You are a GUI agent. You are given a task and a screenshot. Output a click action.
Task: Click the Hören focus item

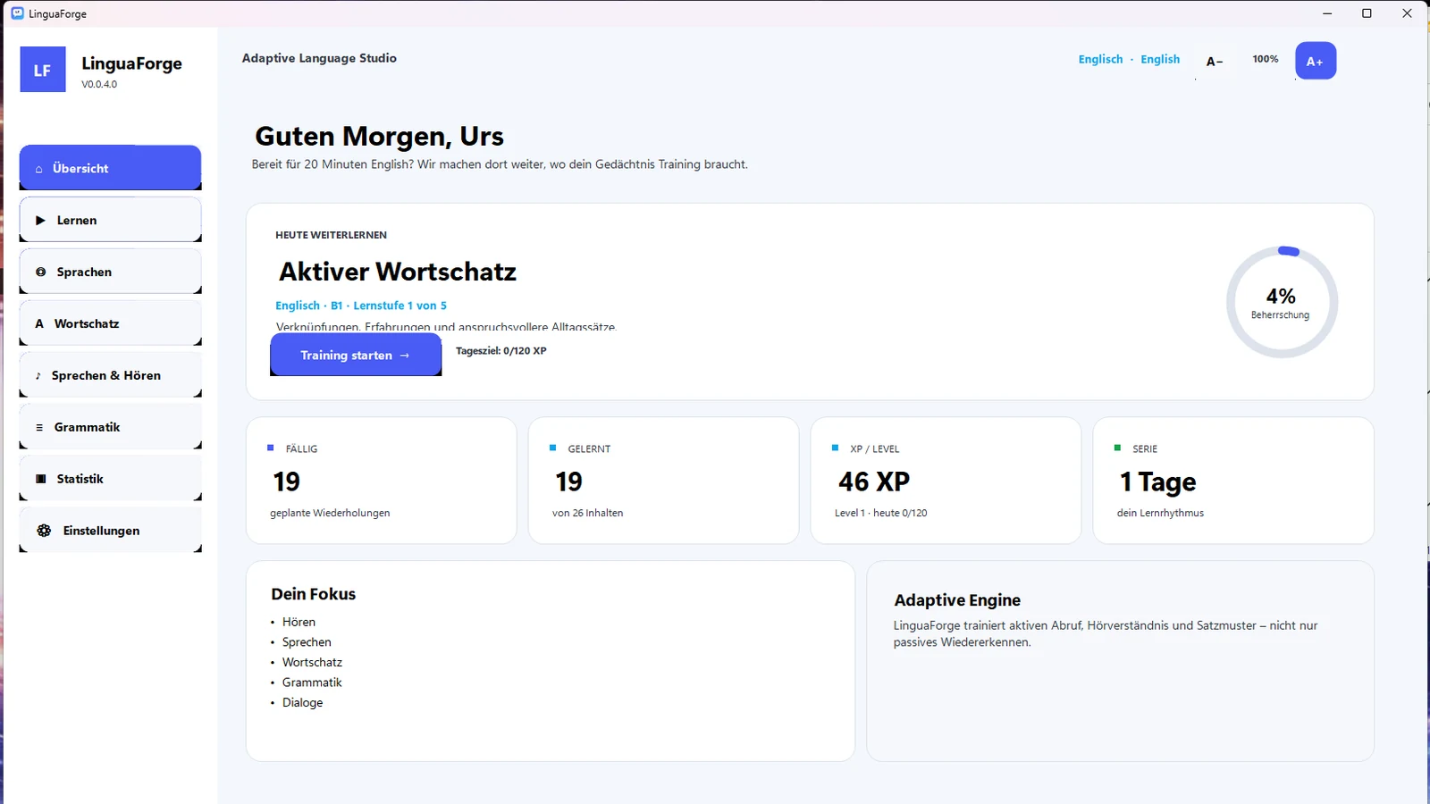299,622
